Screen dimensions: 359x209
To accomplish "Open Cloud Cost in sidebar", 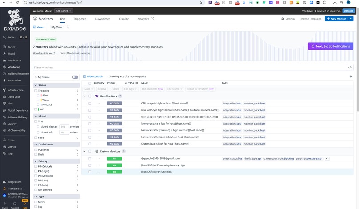I will pos(13,97).
